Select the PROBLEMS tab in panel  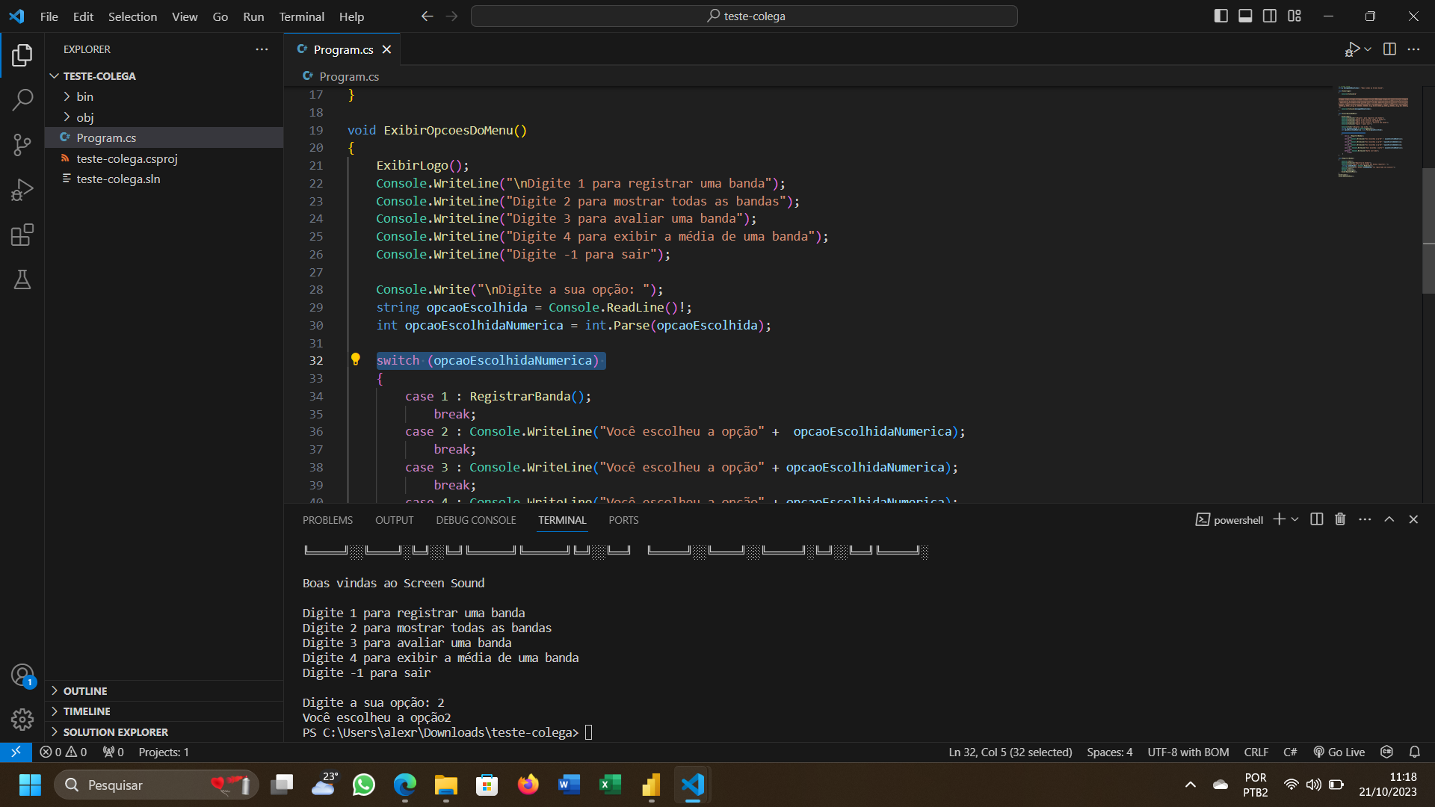[x=327, y=520]
